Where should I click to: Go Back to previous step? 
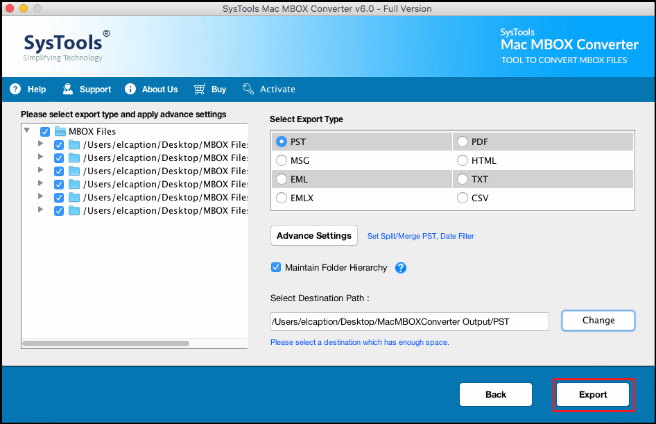point(496,394)
